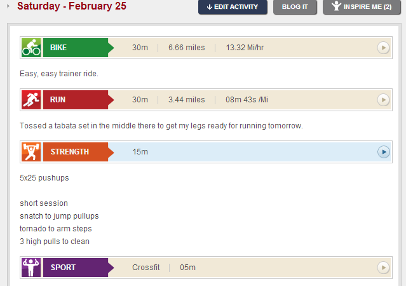Image resolution: width=406 pixels, height=286 pixels.
Task: Click the bike cyclist icon
Action: [31, 48]
